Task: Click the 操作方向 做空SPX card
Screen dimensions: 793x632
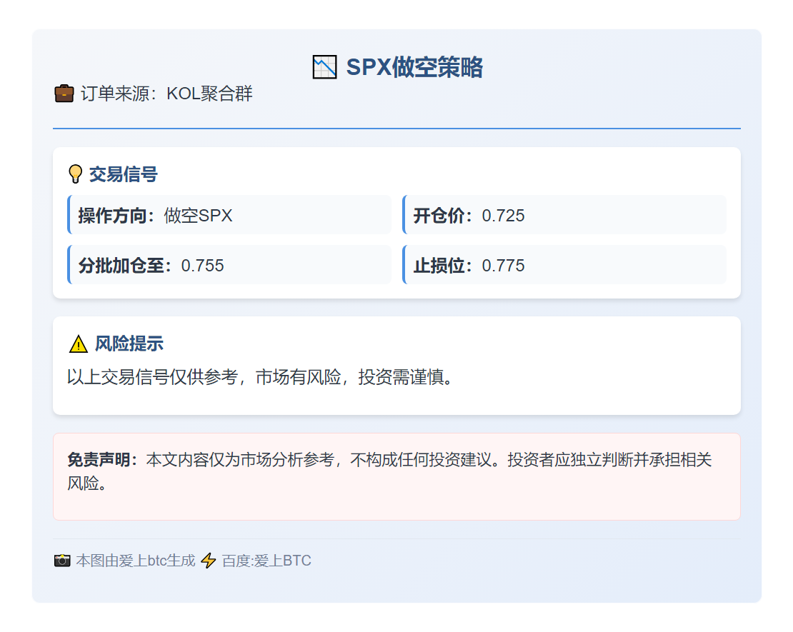Action: click(x=229, y=215)
